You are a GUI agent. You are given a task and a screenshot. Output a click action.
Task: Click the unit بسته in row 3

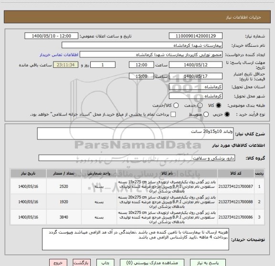click(99, 217)
